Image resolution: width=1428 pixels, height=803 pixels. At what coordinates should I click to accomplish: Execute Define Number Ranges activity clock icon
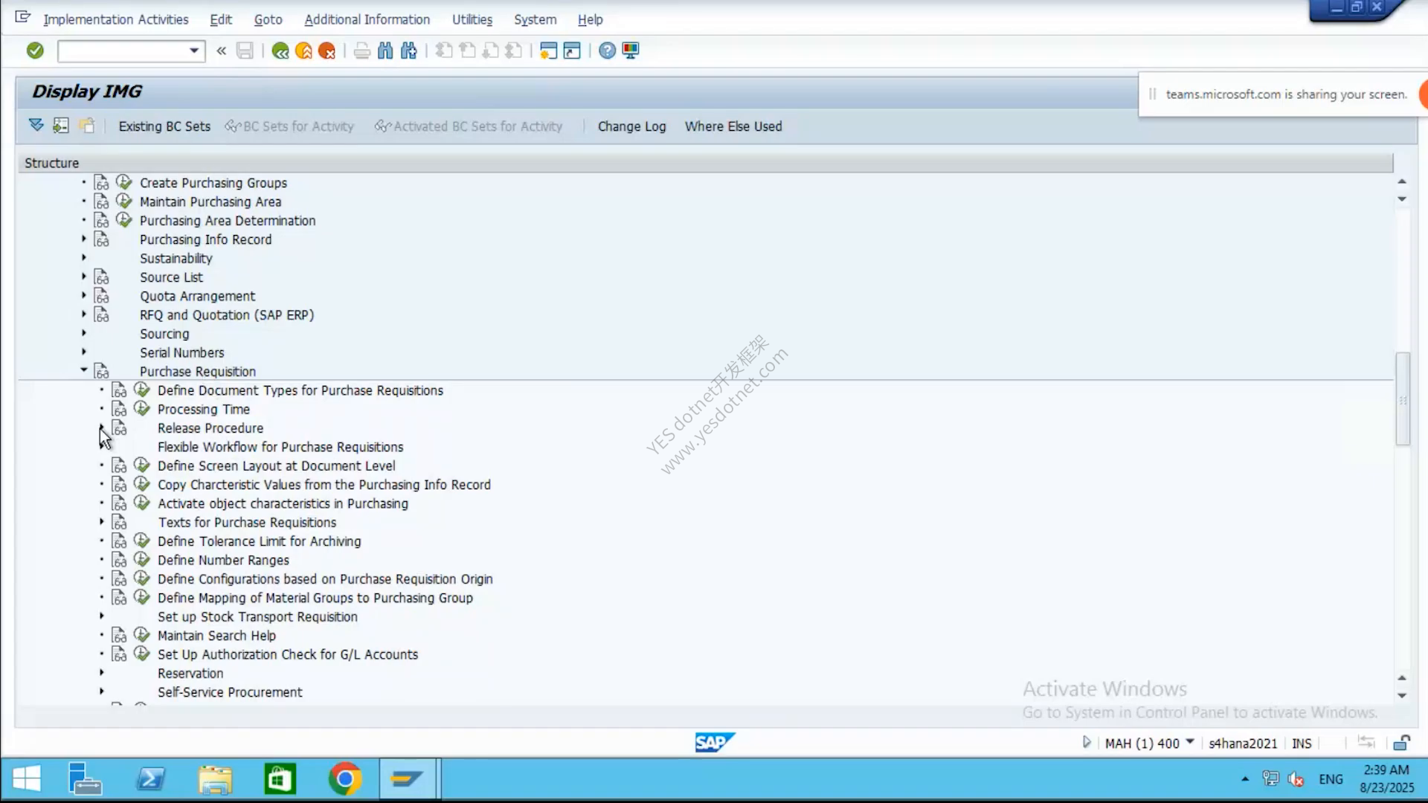tap(141, 560)
